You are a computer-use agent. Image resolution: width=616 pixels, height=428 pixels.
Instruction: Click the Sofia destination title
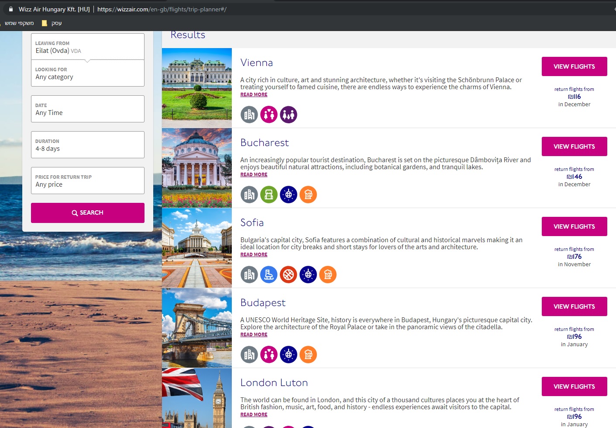(252, 223)
